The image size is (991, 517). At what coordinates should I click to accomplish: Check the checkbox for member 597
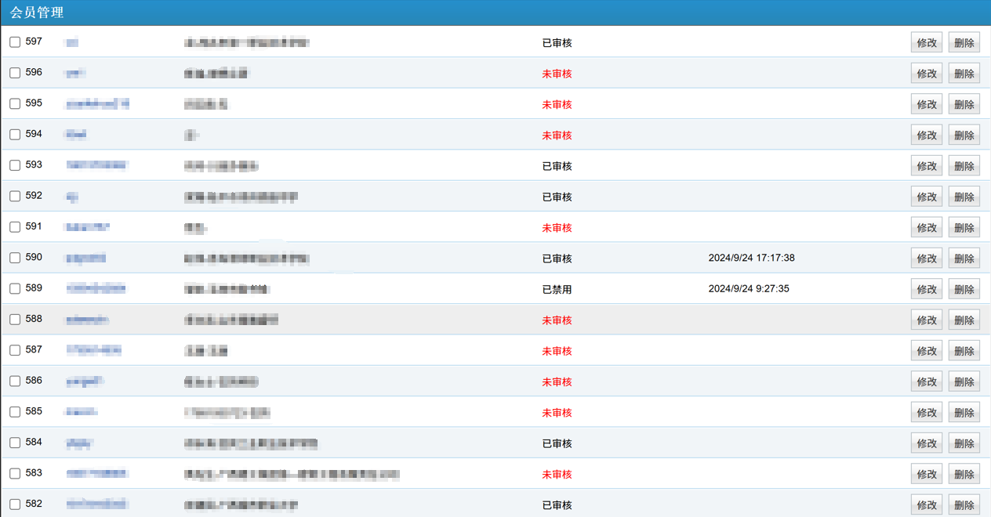[x=15, y=42]
